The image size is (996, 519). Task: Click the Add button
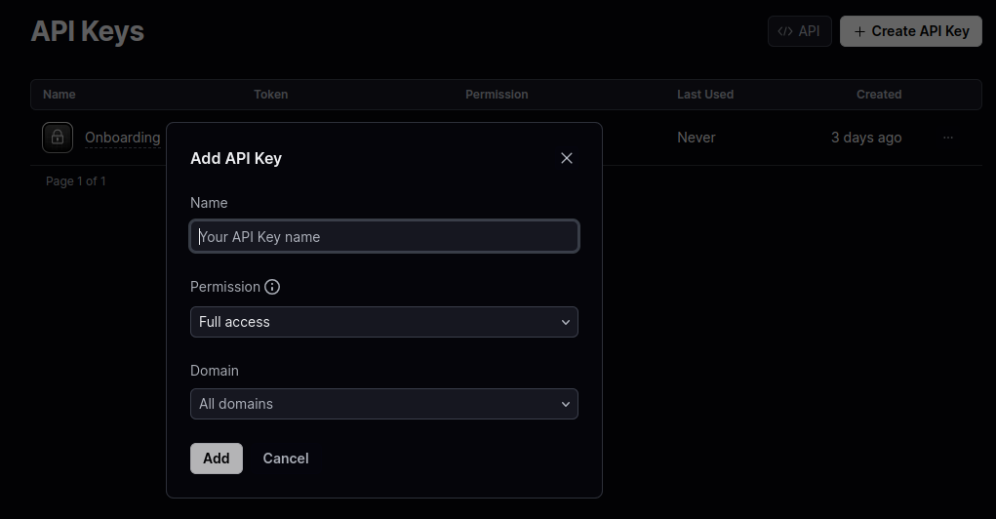click(217, 459)
